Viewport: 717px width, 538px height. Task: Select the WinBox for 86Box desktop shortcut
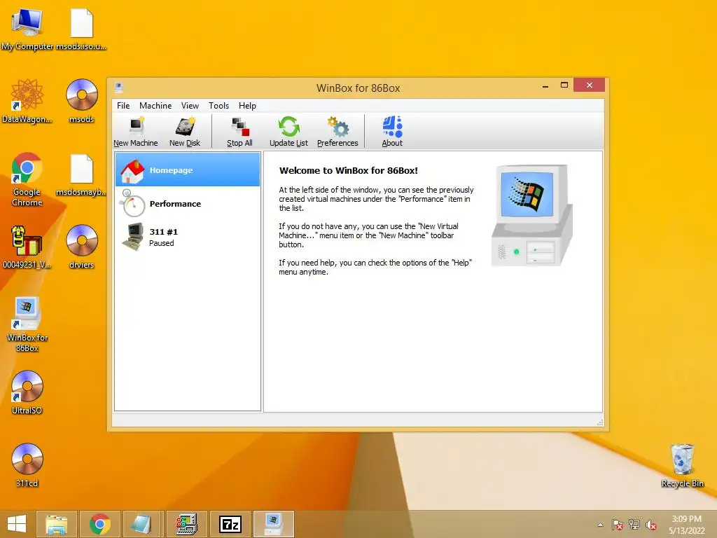27,325
